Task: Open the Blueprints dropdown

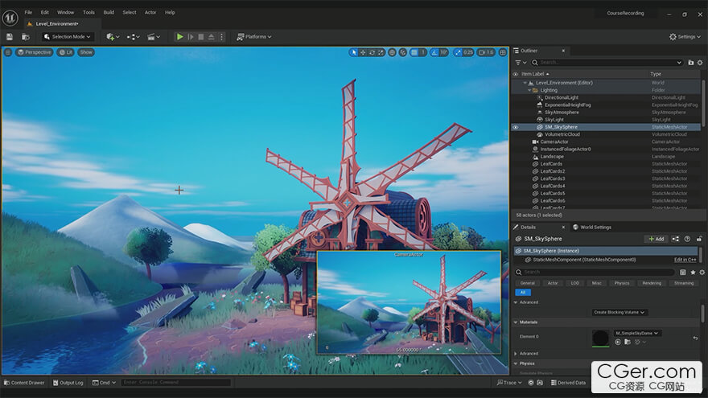Action: 134,36
